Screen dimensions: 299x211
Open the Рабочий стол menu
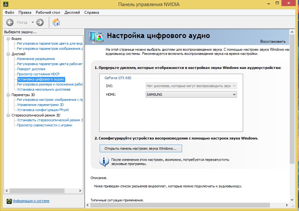(x=48, y=12)
